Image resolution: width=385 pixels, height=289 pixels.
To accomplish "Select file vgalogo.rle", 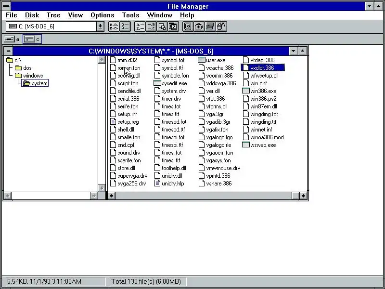I will tap(218, 145).
